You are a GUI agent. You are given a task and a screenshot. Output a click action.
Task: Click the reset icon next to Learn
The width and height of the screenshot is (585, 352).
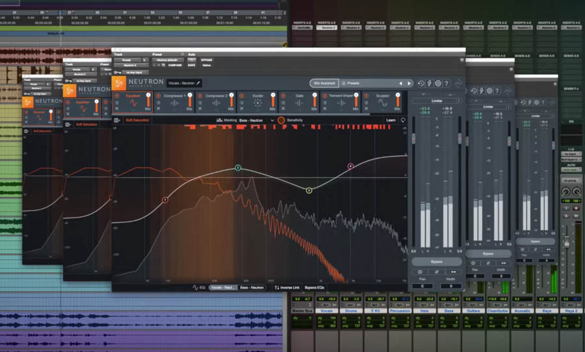402,120
